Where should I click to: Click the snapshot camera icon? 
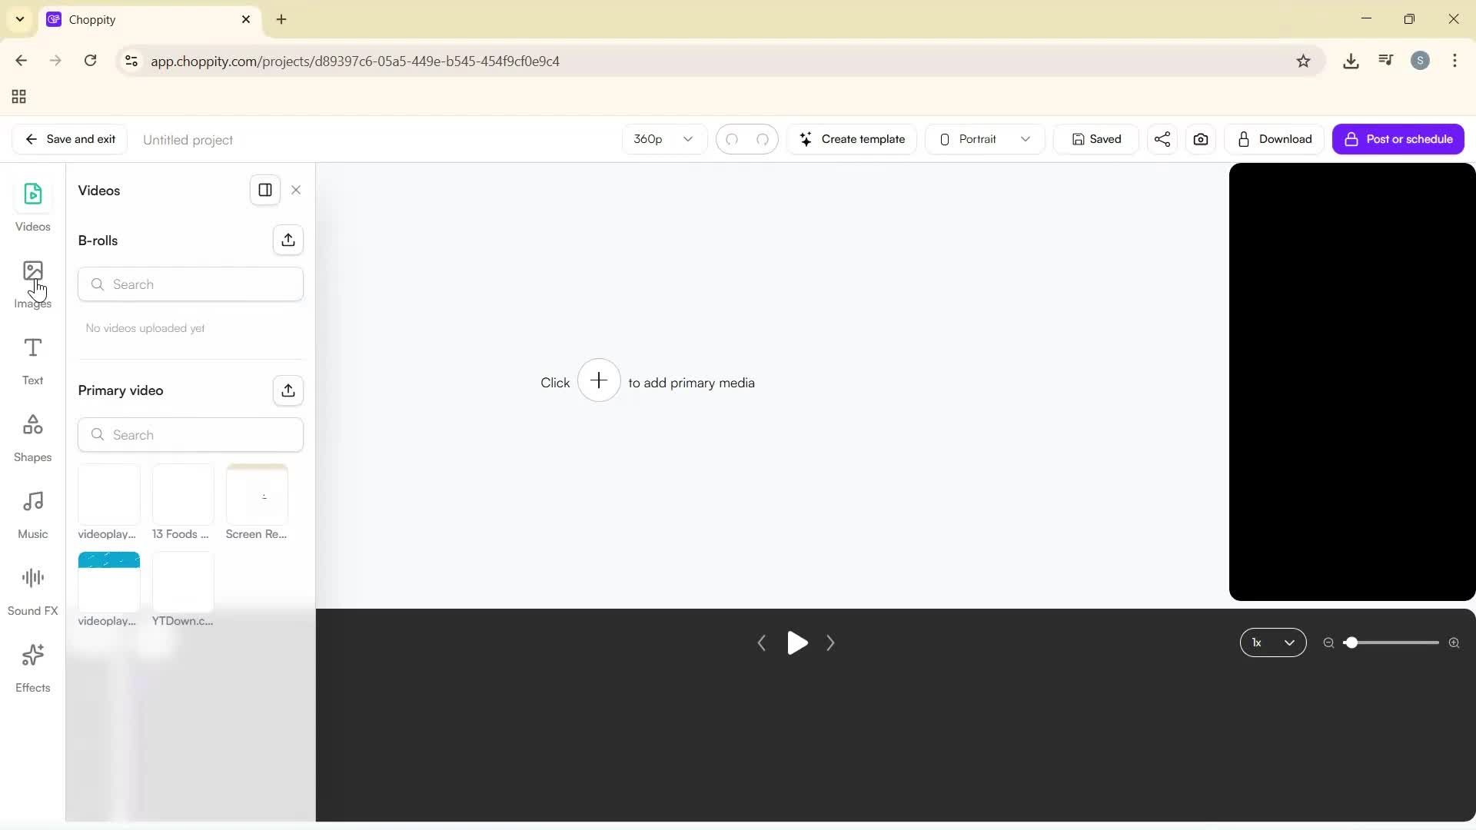tap(1201, 139)
